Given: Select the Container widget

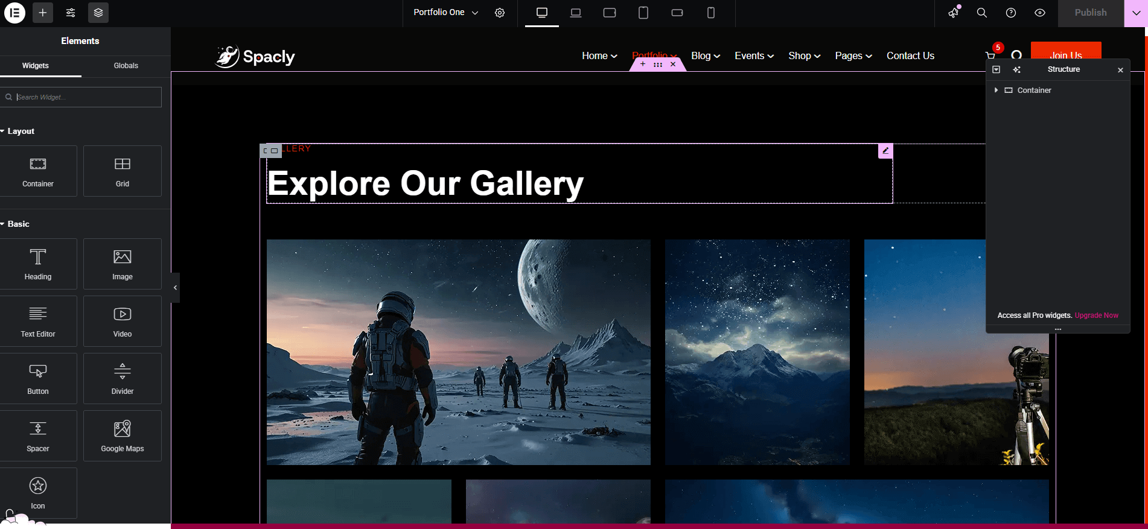Looking at the screenshot, I should point(38,171).
